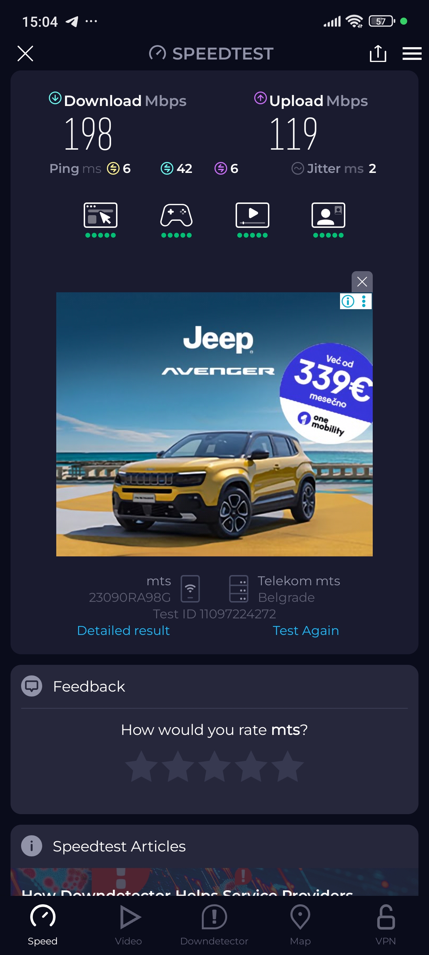Close the results with the X
Viewport: 429px width, 955px height.
[x=25, y=54]
